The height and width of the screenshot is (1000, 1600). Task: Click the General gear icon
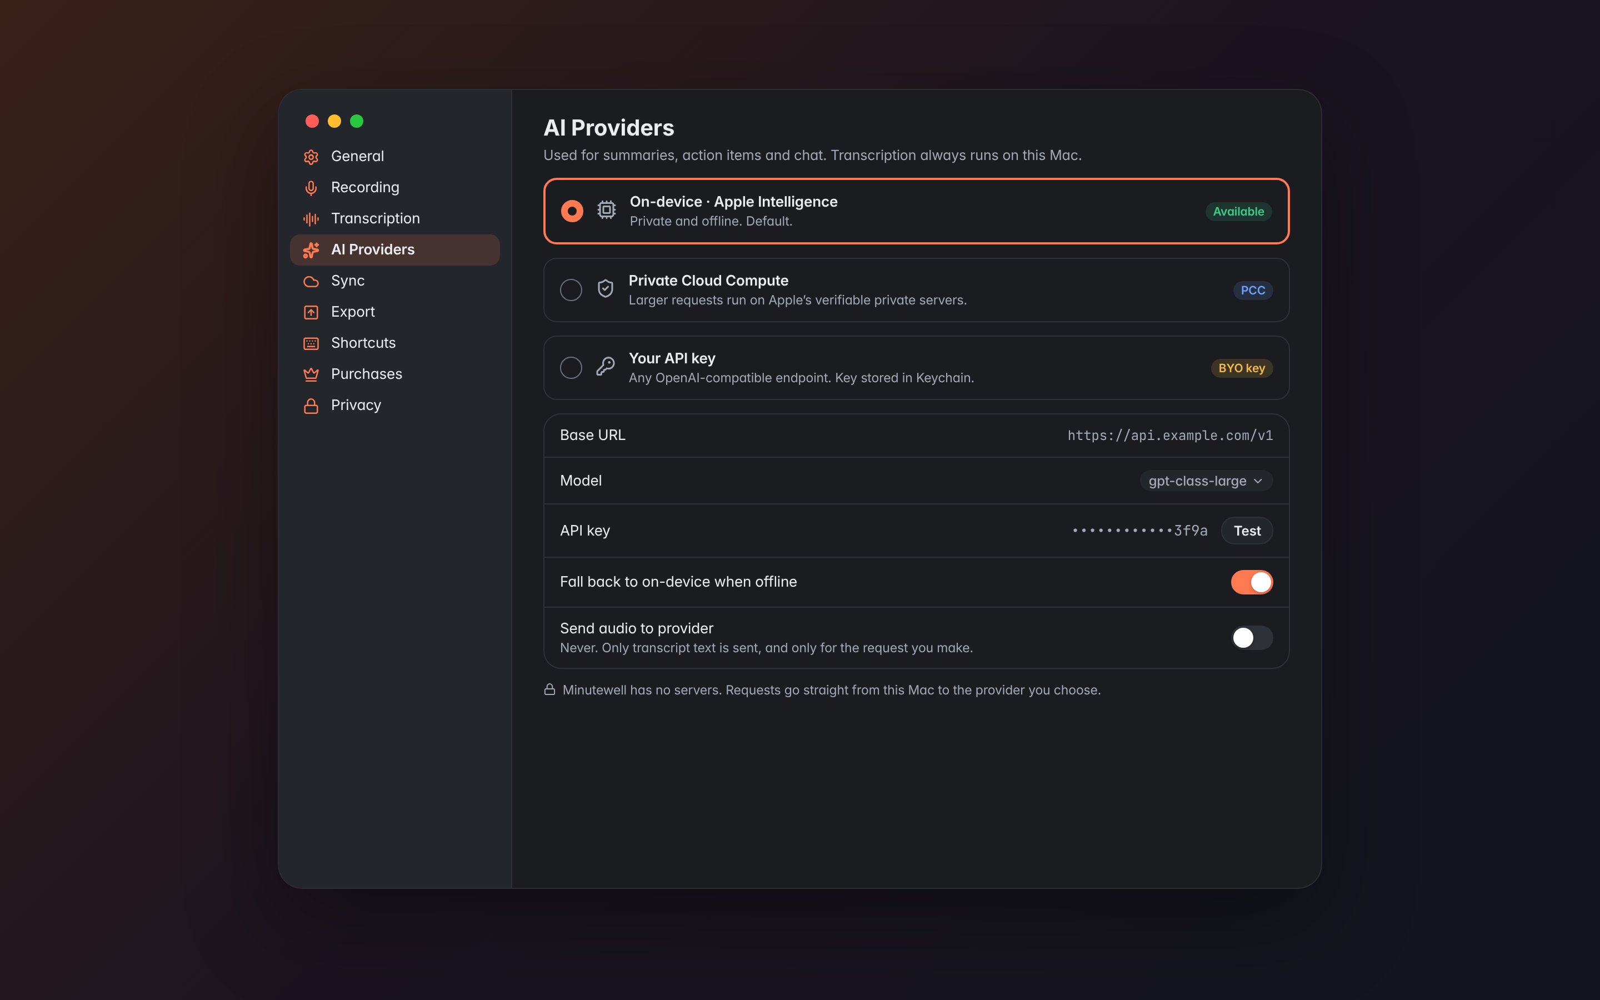pyautogui.click(x=311, y=157)
